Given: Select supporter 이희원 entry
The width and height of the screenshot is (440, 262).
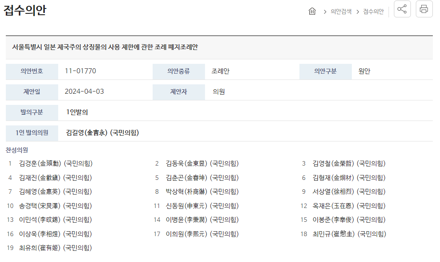Looking at the screenshot, I should click(202, 234).
